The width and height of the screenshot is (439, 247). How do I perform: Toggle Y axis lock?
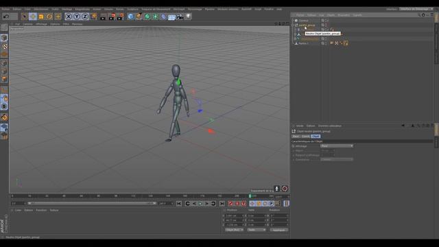tap(77, 16)
